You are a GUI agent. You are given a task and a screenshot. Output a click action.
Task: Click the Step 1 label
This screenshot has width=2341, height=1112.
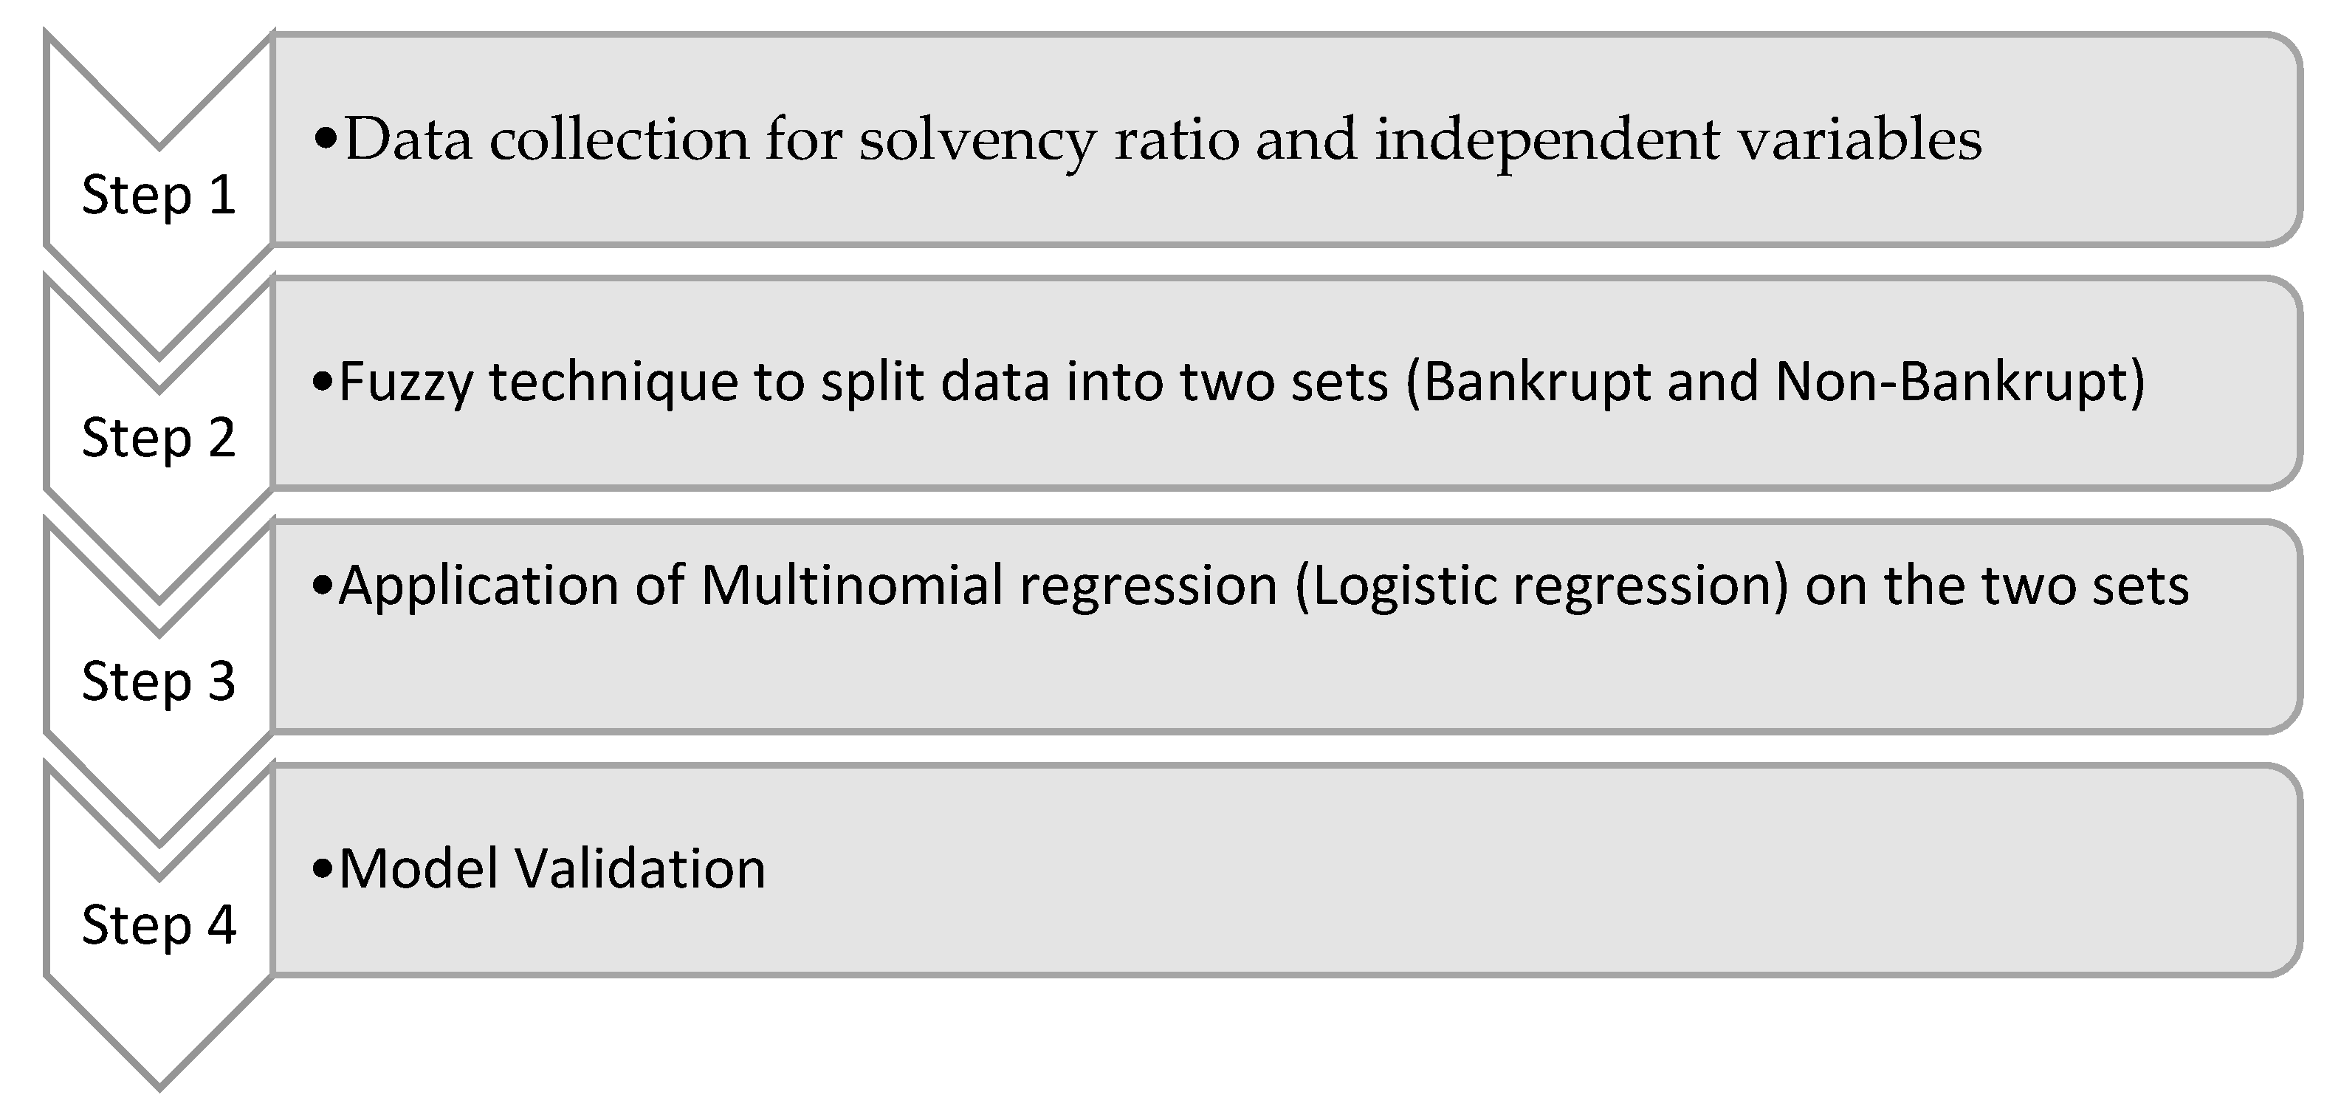pyautogui.click(x=159, y=196)
